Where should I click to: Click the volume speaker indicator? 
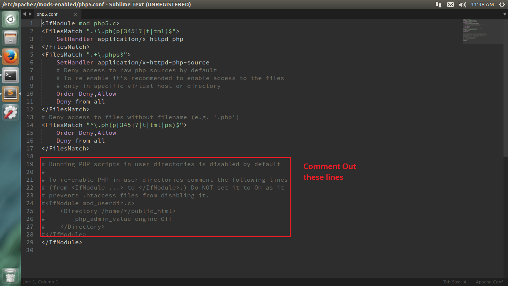point(462,4)
